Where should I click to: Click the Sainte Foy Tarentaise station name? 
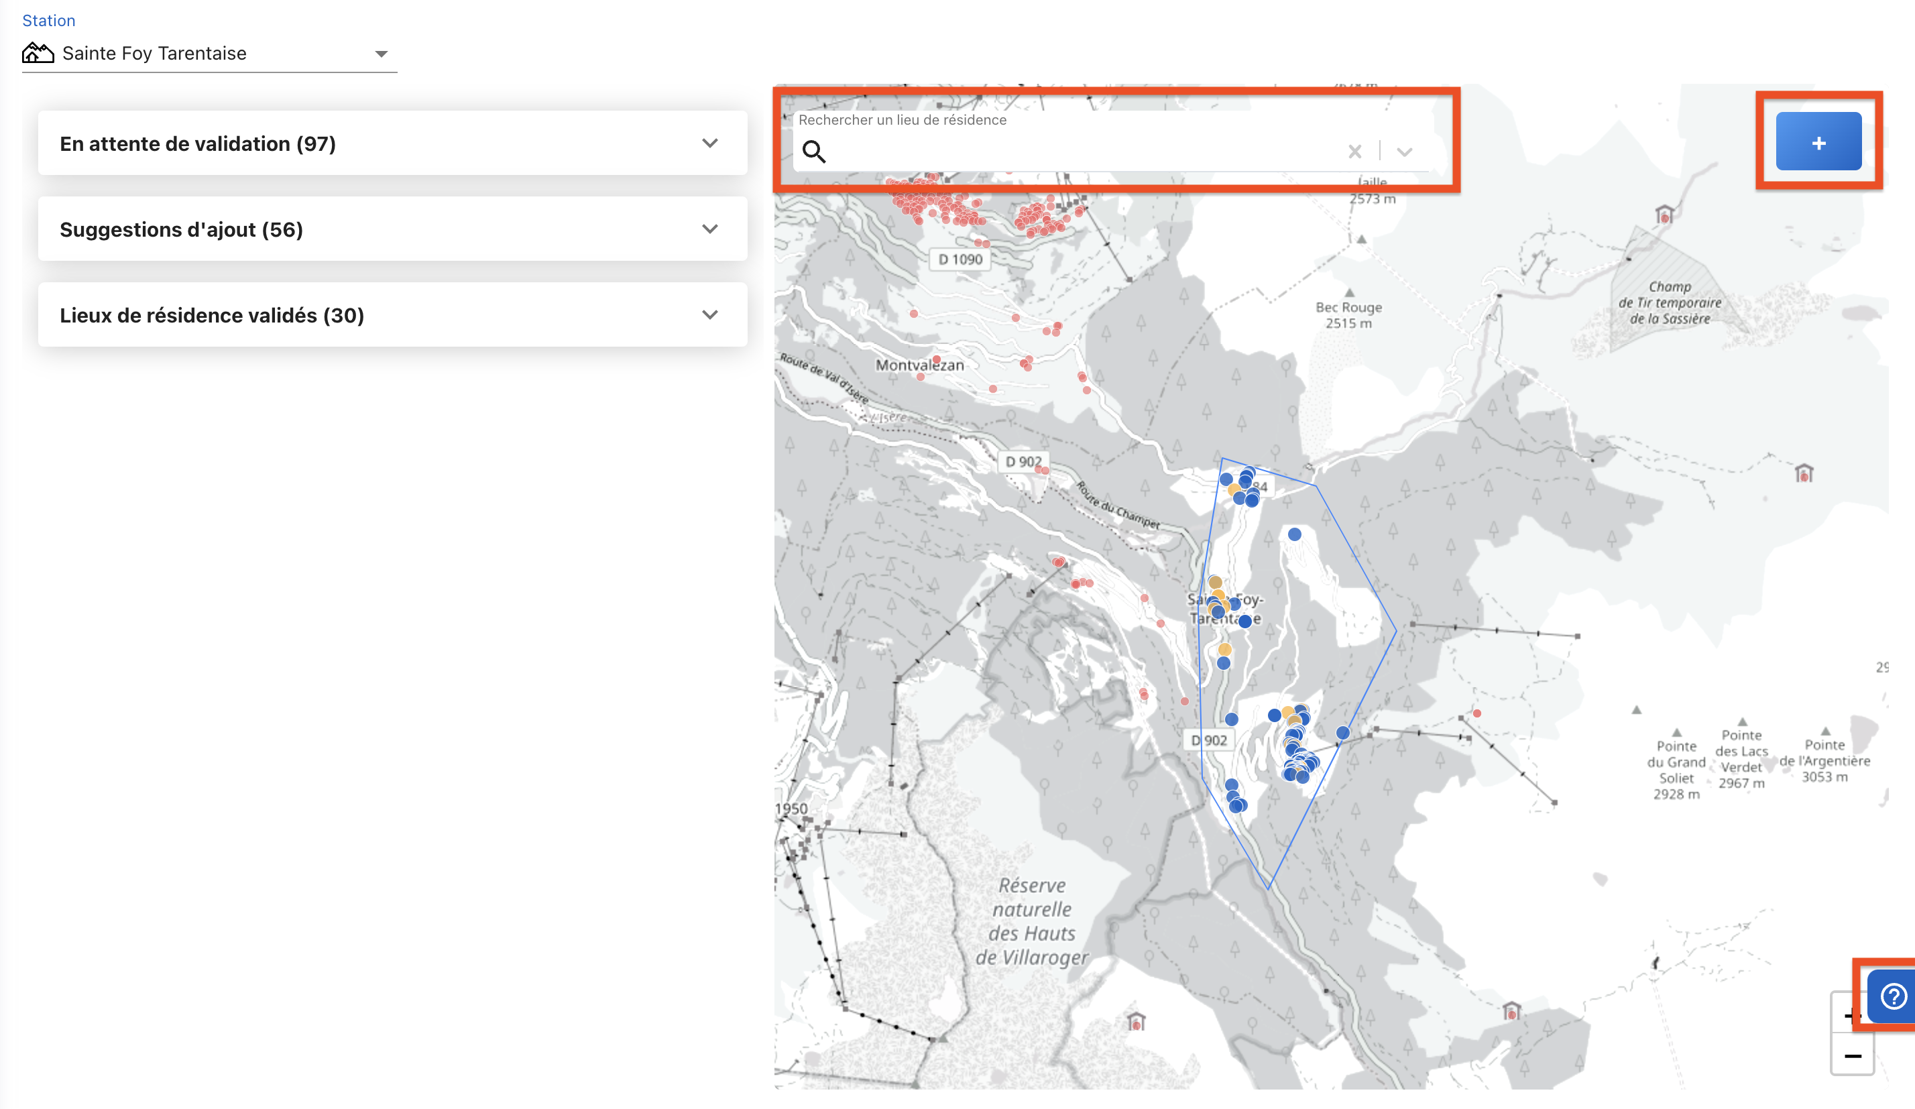tap(154, 53)
